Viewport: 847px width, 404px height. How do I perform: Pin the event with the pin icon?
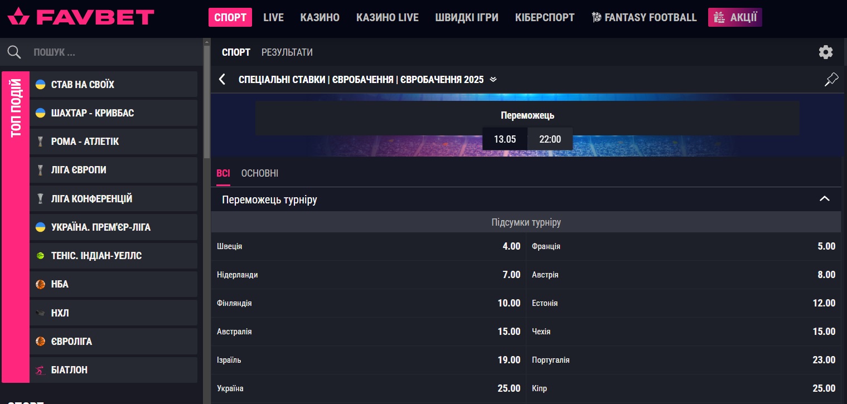pyautogui.click(x=831, y=79)
